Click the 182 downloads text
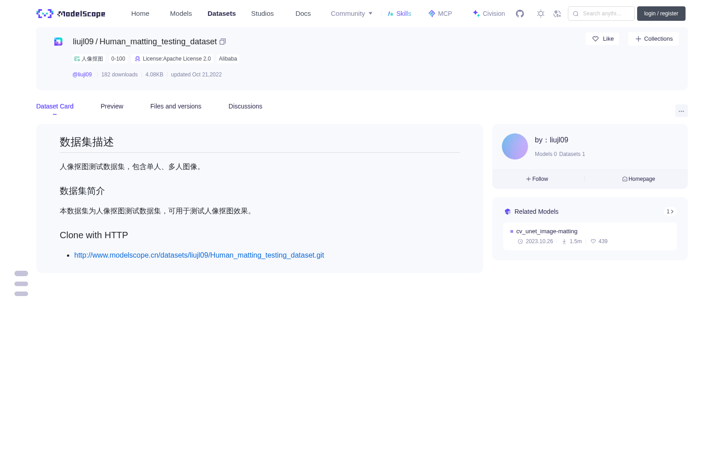Screen dimensions: 724x452 (x=119, y=75)
